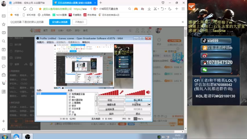Click the 全域来源... button
247x139 pixels.
pos(111,109)
